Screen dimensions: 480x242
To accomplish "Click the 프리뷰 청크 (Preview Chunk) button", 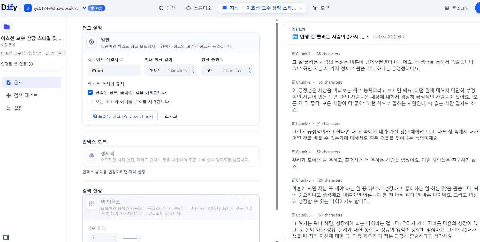I will click(x=123, y=116).
